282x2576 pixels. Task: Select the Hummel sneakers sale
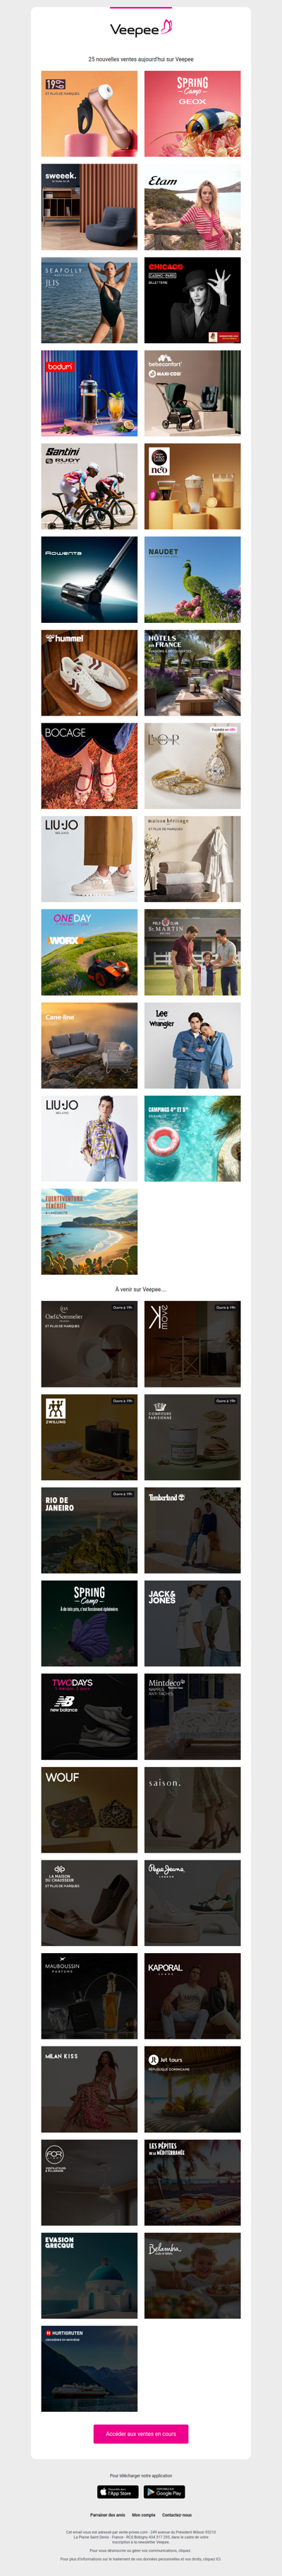pos(90,672)
